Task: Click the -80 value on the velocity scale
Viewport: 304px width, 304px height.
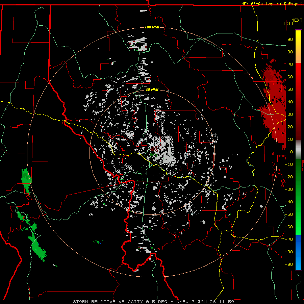Action: [x=289, y=252]
